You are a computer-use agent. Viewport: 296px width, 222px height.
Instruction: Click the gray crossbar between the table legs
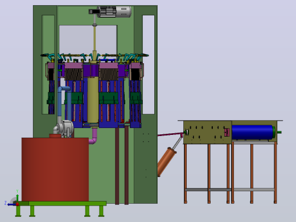coord(229,190)
